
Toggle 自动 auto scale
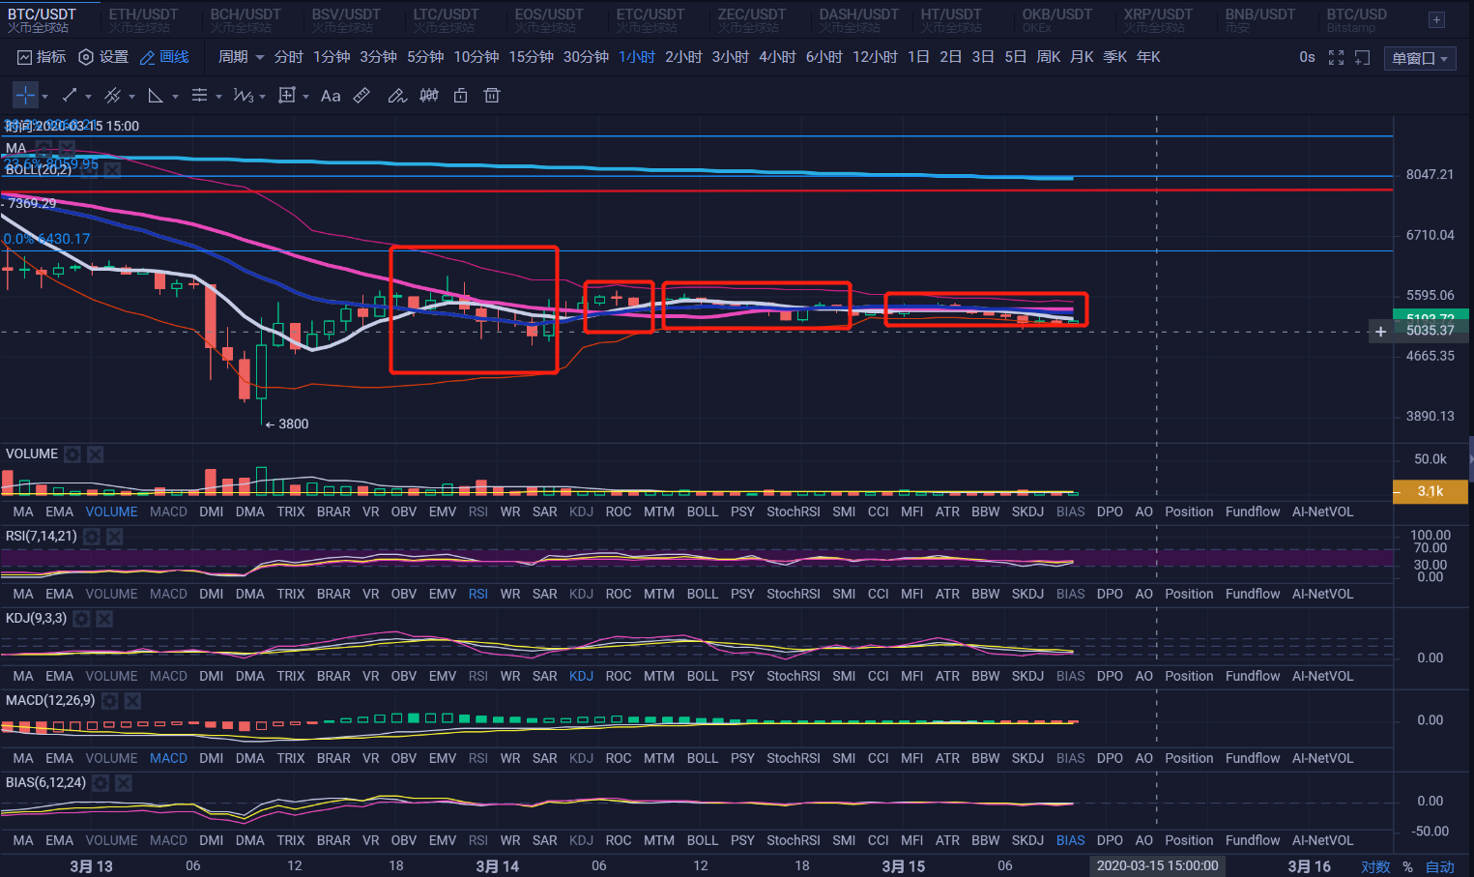[x=1440, y=866]
